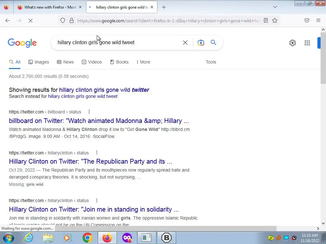Toggle reader view in address bar

(x=266, y=20)
